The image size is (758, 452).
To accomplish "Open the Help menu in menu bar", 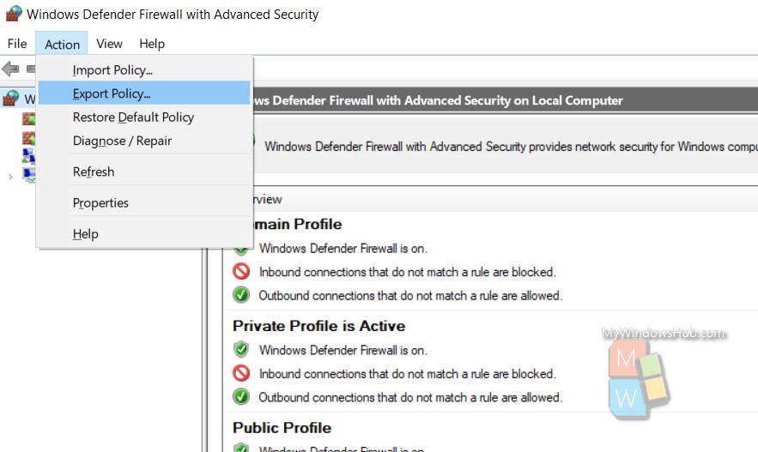I will click(x=152, y=44).
